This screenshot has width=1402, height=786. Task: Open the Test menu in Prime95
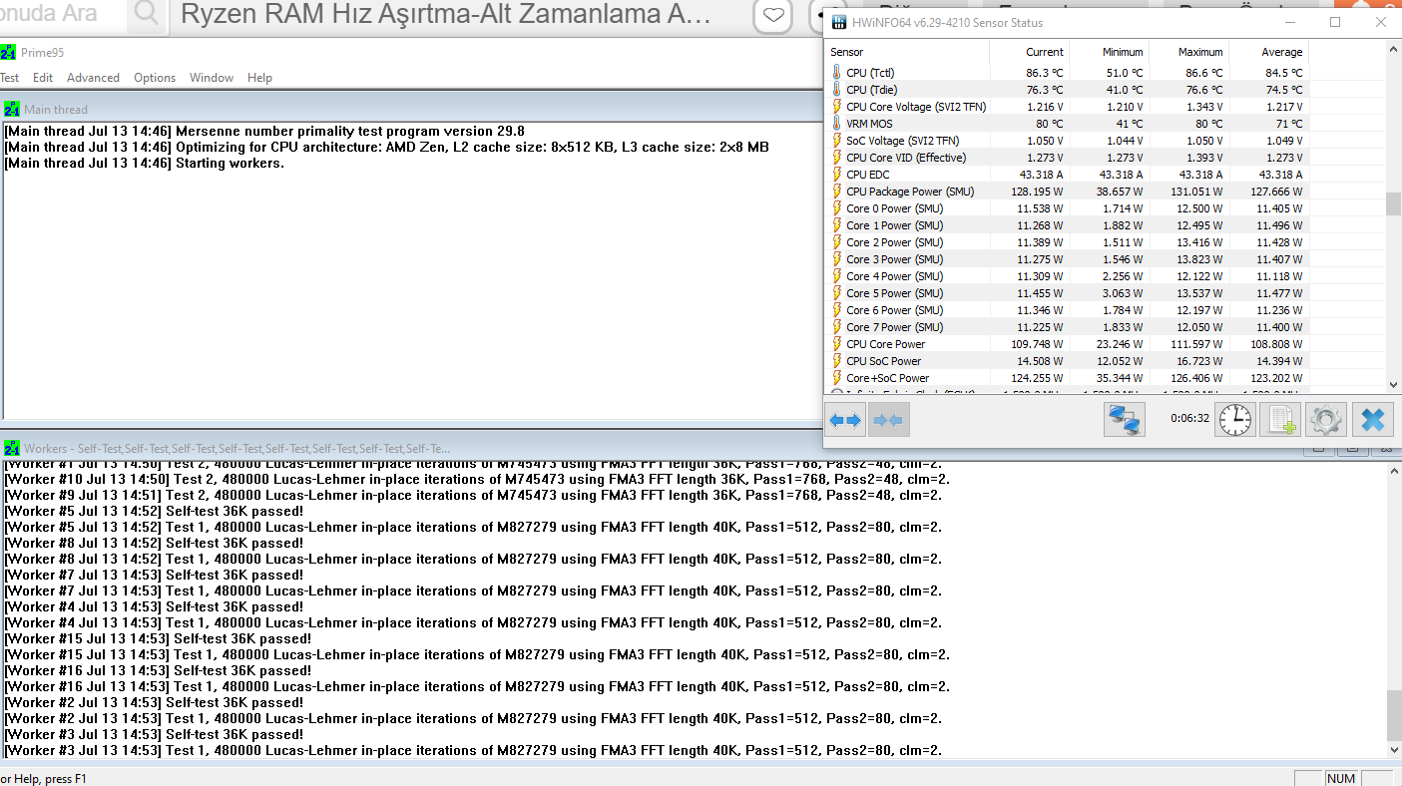(9, 78)
